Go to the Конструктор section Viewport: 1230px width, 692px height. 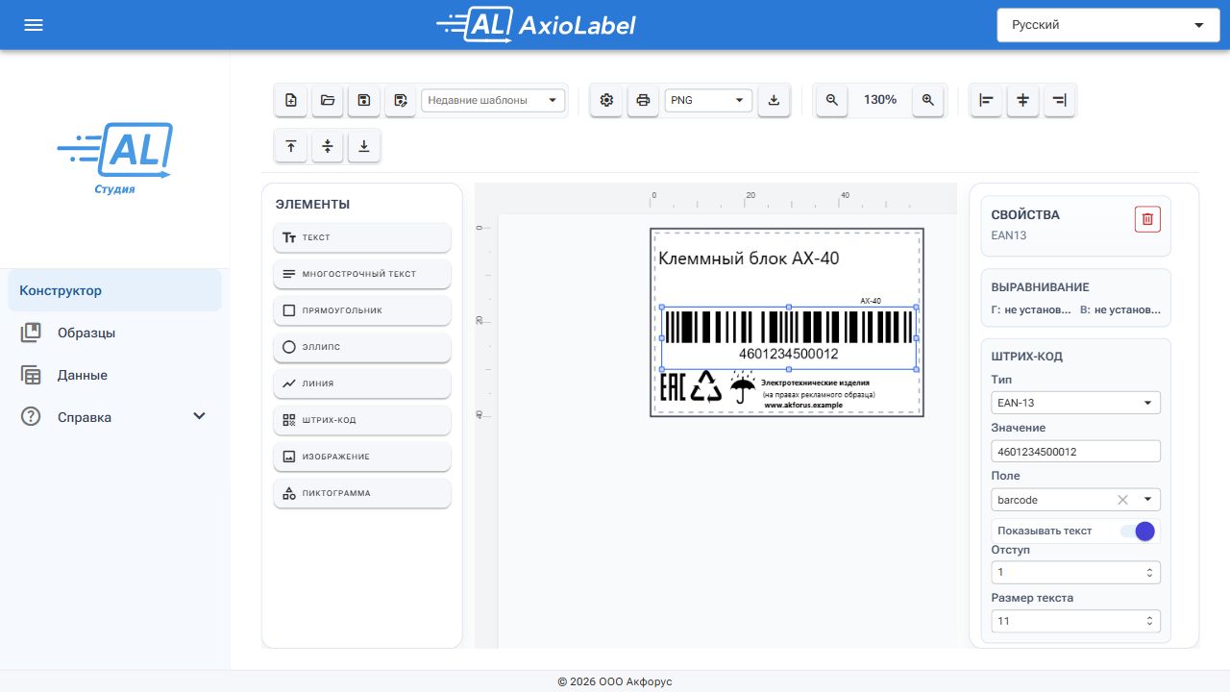point(114,290)
